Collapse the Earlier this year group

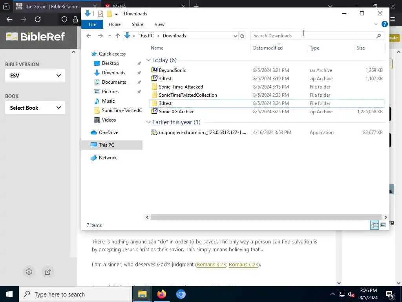[x=148, y=122]
